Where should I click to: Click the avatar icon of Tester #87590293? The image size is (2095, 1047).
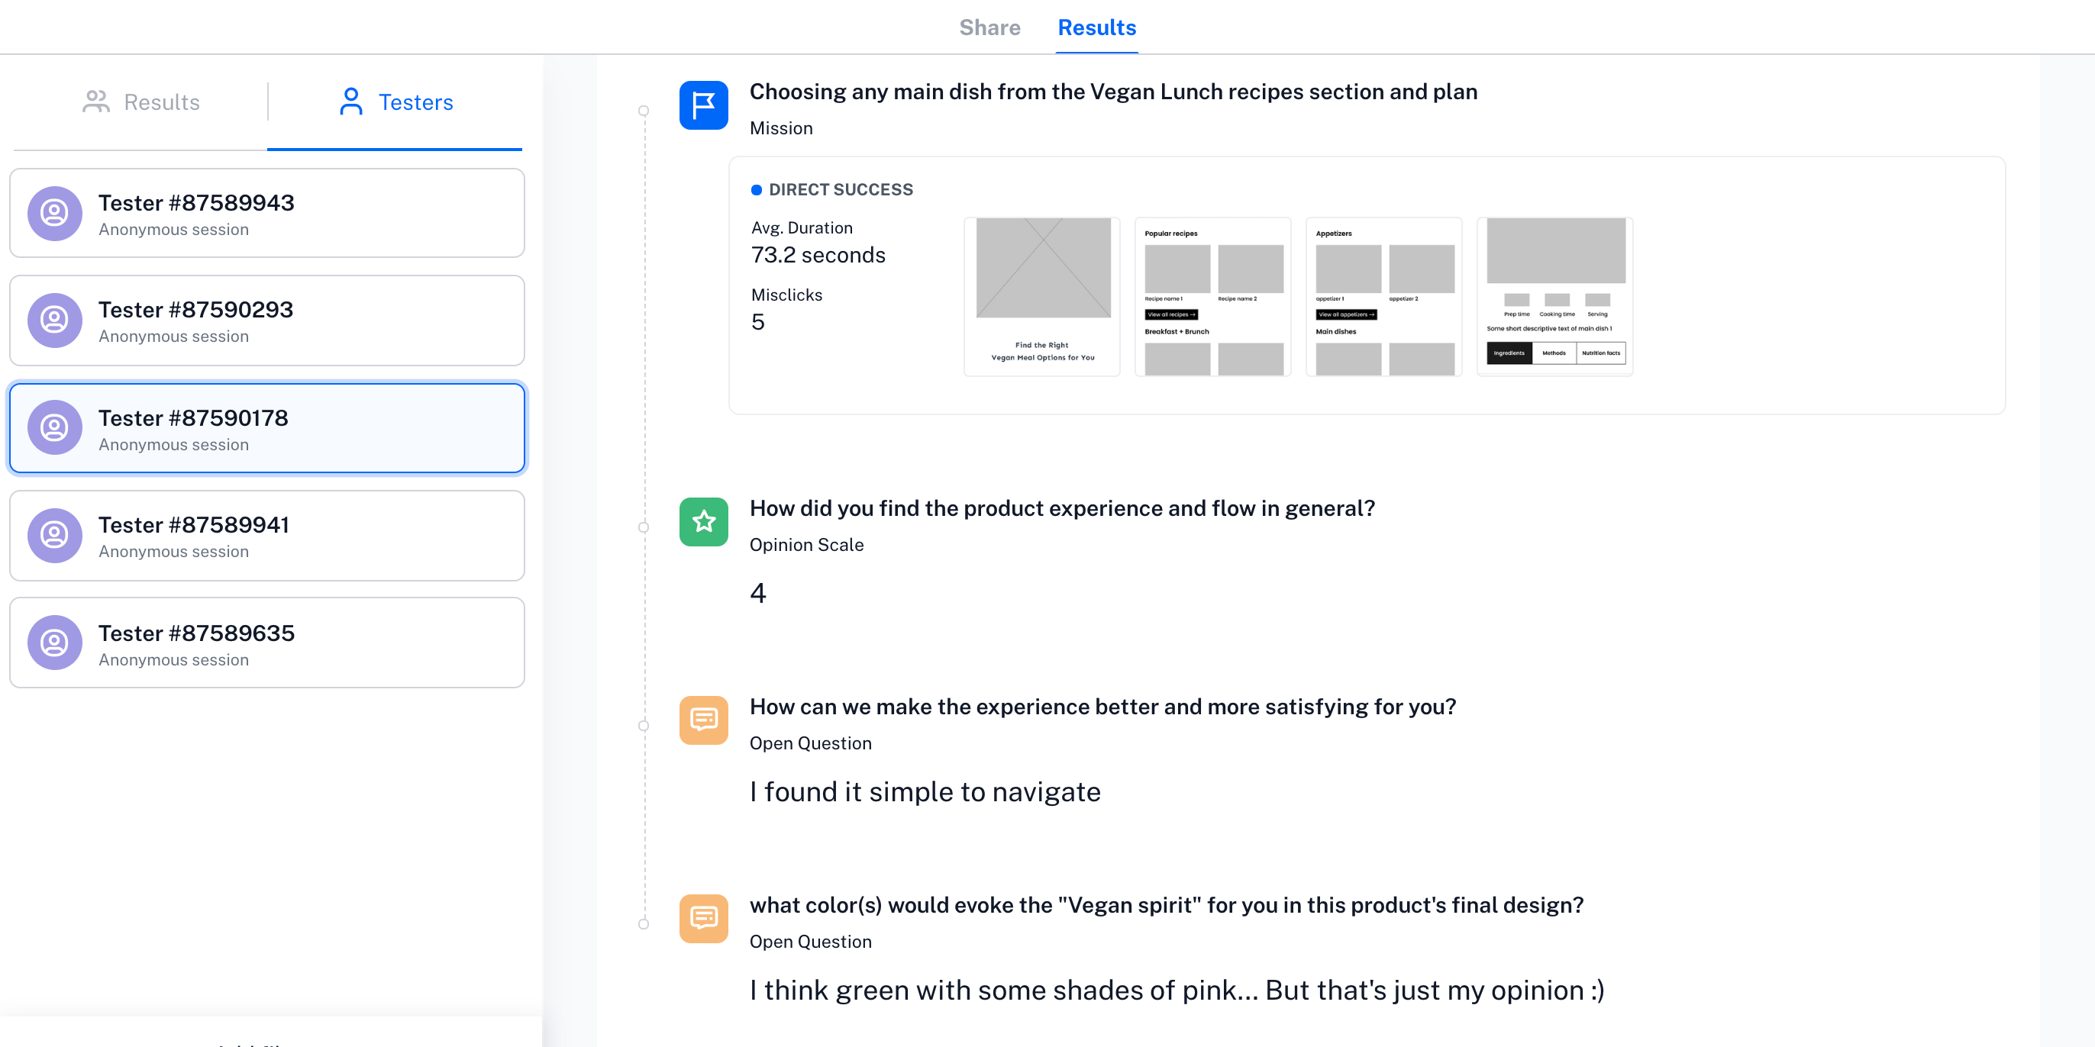(x=54, y=321)
